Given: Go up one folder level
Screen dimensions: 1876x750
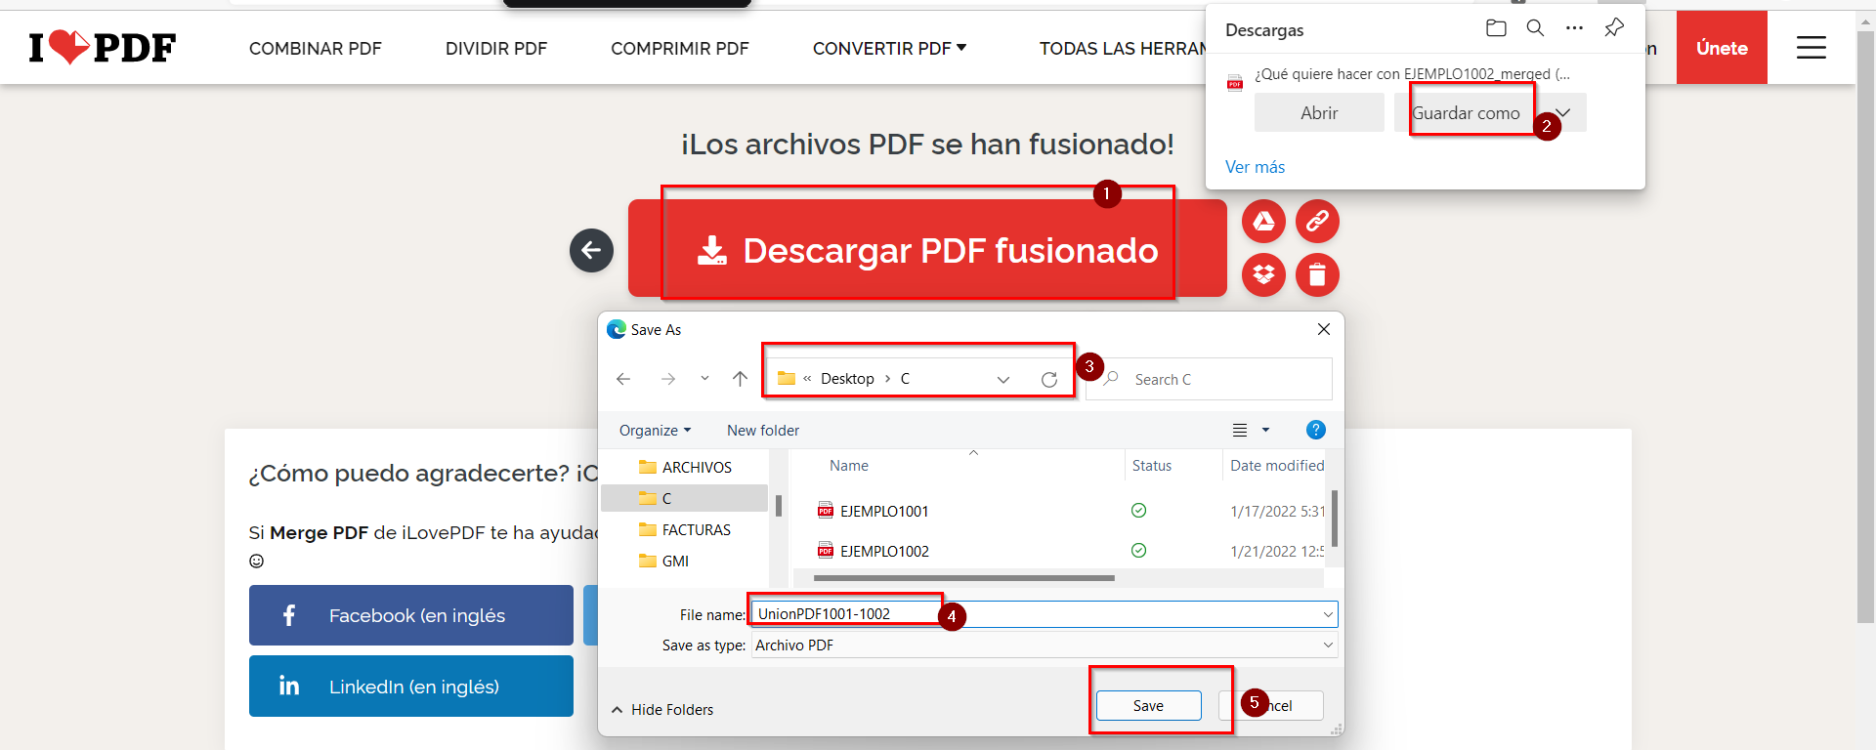Looking at the screenshot, I should point(740,379).
